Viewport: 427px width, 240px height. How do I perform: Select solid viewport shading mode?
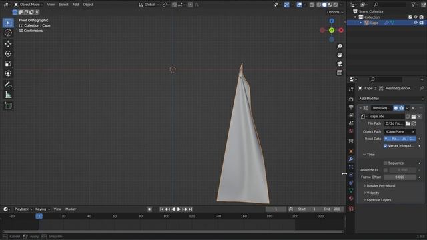[324, 5]
